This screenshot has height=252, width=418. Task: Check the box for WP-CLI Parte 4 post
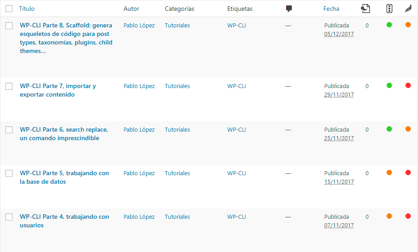point(9,217)
